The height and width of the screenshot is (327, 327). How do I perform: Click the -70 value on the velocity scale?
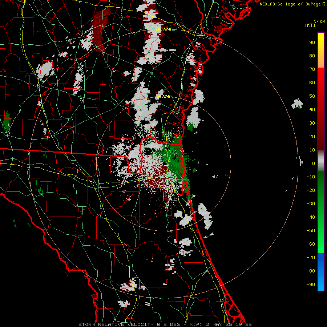311,258
